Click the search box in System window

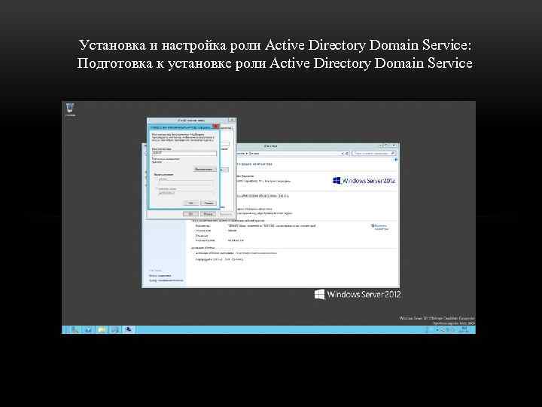pos(374,153)
